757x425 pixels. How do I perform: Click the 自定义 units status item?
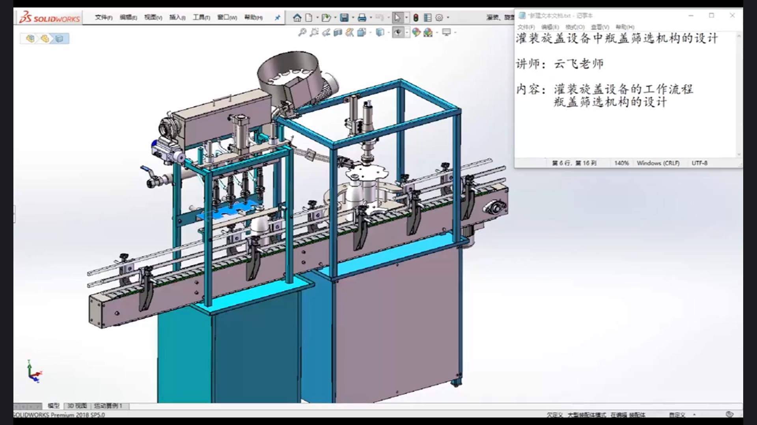point(677,415)
